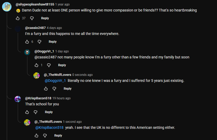217x140 pixels.
Task: Dislike @cassio2487's comment
Action: click(x=39, y=42)
